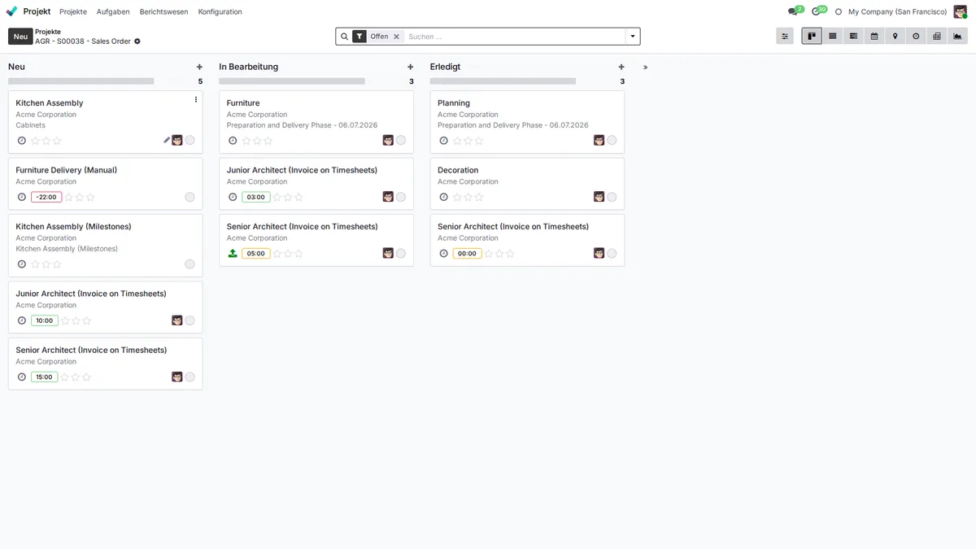Go back via the Projekte breadcrumb link
The image size is (976, 549).
pyautogui.click(x=48, y=32)
